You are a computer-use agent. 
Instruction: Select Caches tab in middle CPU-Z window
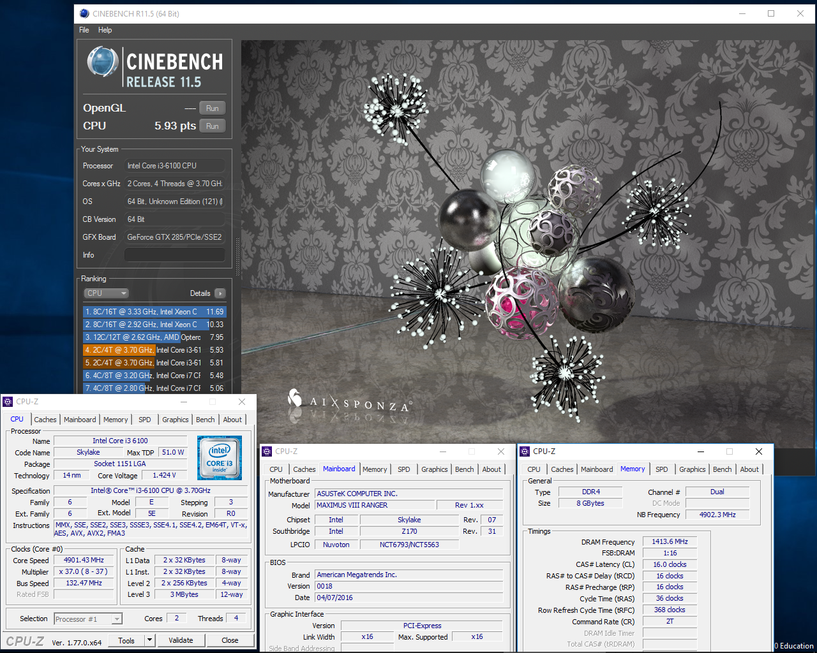pyautogui.click(x=304, y=469)
